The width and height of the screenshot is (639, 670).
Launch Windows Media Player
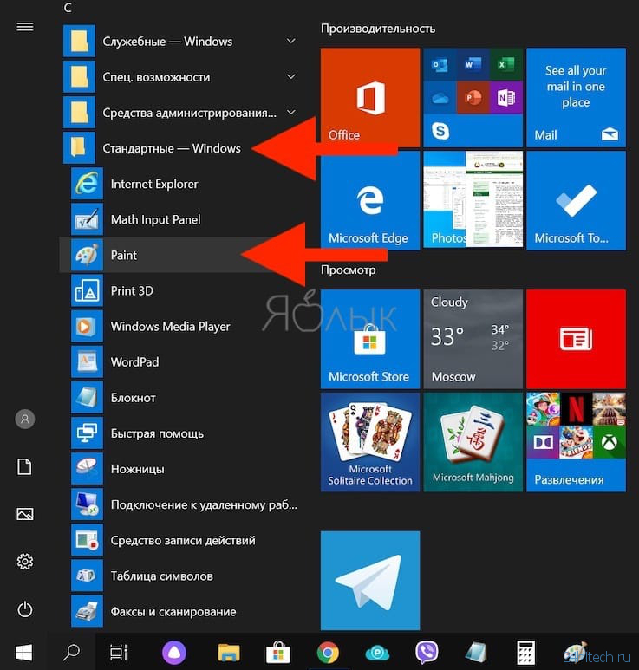point(181,327)
